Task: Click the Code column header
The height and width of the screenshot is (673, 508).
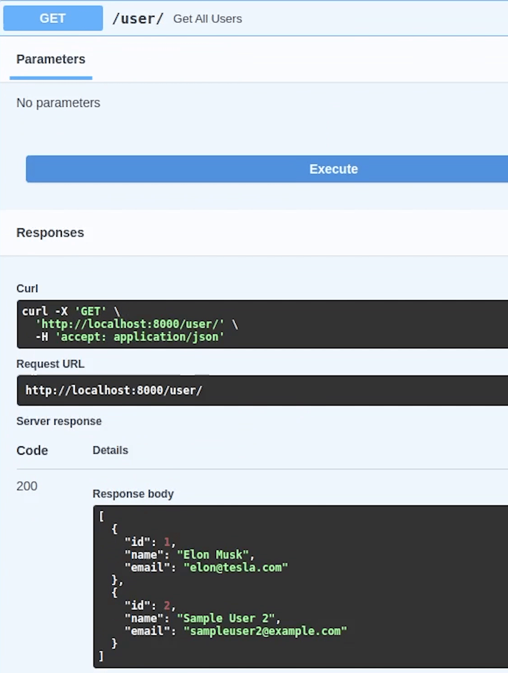Action: (32, 450)
